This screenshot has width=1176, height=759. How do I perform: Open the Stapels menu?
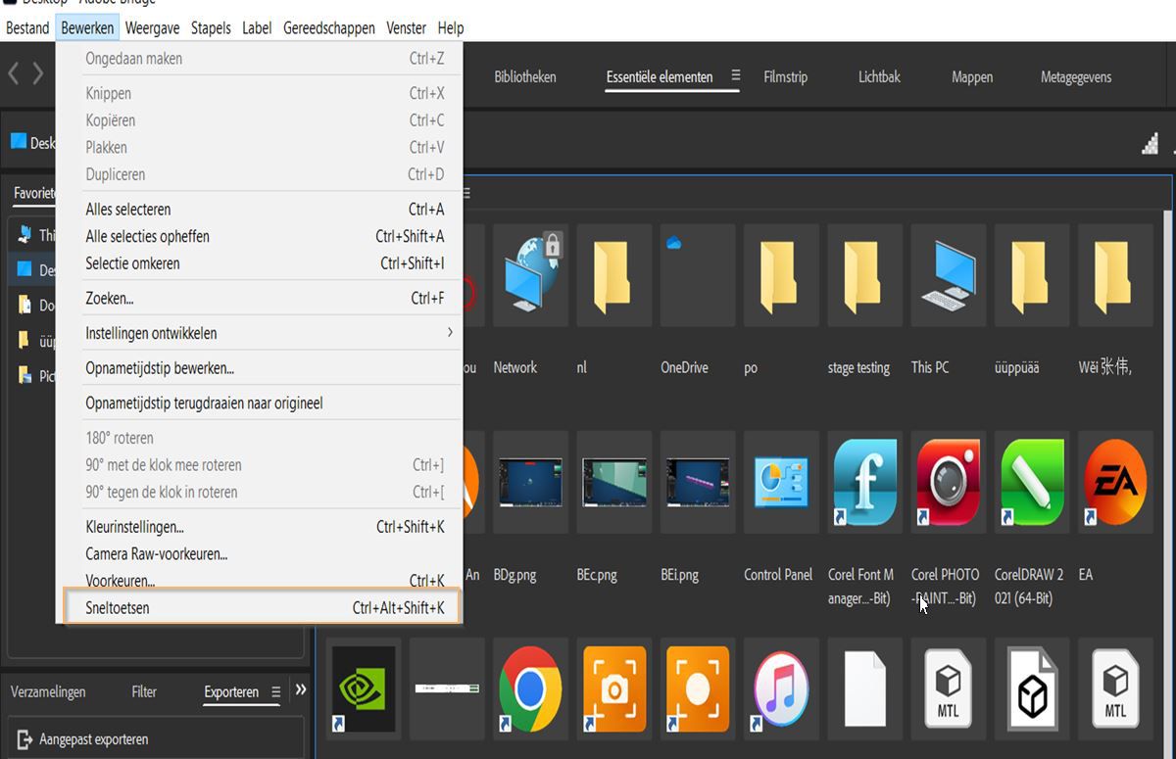point(211,27)
